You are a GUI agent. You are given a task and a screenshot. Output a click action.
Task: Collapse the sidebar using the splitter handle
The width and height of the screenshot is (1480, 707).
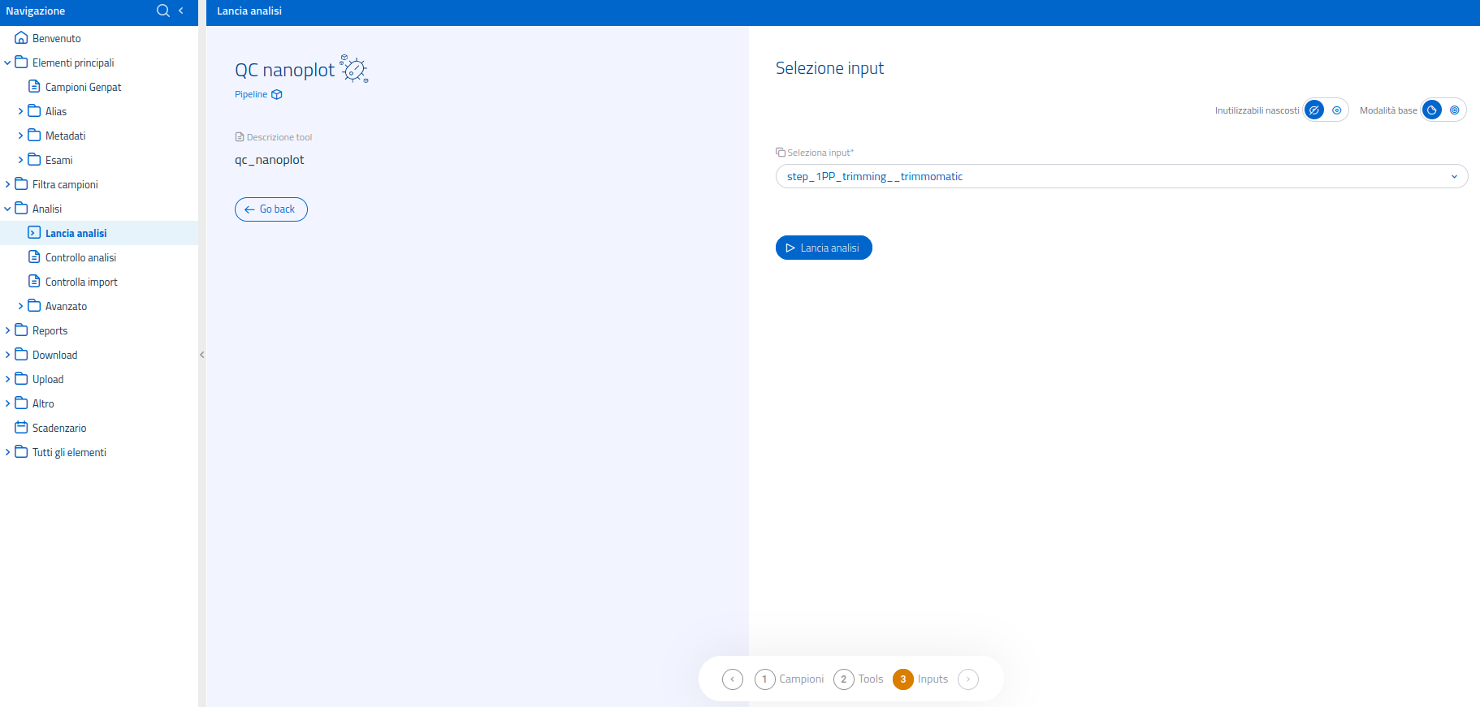click(x=202, y=355)
